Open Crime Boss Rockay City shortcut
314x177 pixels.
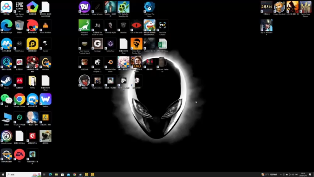tap(136, 46)
